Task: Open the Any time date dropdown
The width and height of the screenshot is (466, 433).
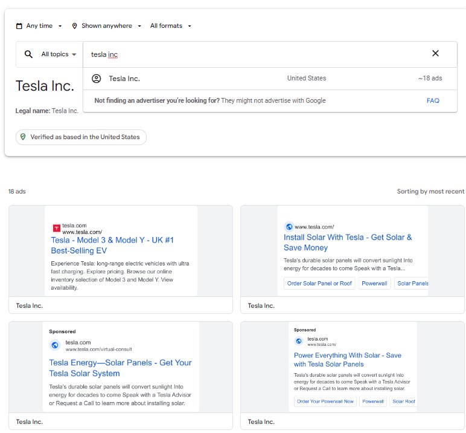Action: [44, 26]
